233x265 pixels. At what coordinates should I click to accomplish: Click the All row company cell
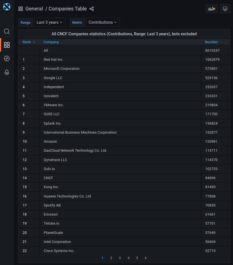(x=120, y=51)
